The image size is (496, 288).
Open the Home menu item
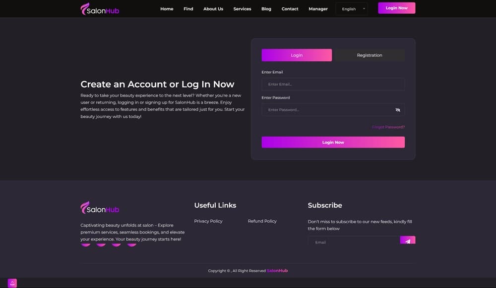click(167, 9)
